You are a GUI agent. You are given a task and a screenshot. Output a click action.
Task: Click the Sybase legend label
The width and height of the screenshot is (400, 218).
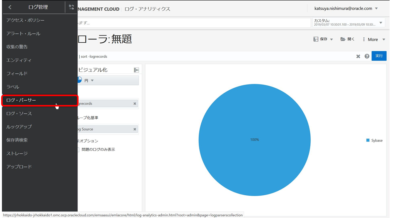point(377,141)
